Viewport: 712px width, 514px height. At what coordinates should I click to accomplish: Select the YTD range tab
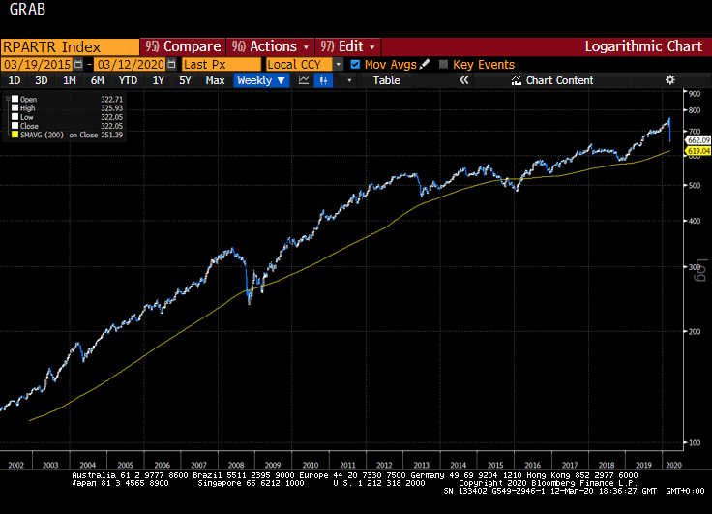(x=128, y=80)
